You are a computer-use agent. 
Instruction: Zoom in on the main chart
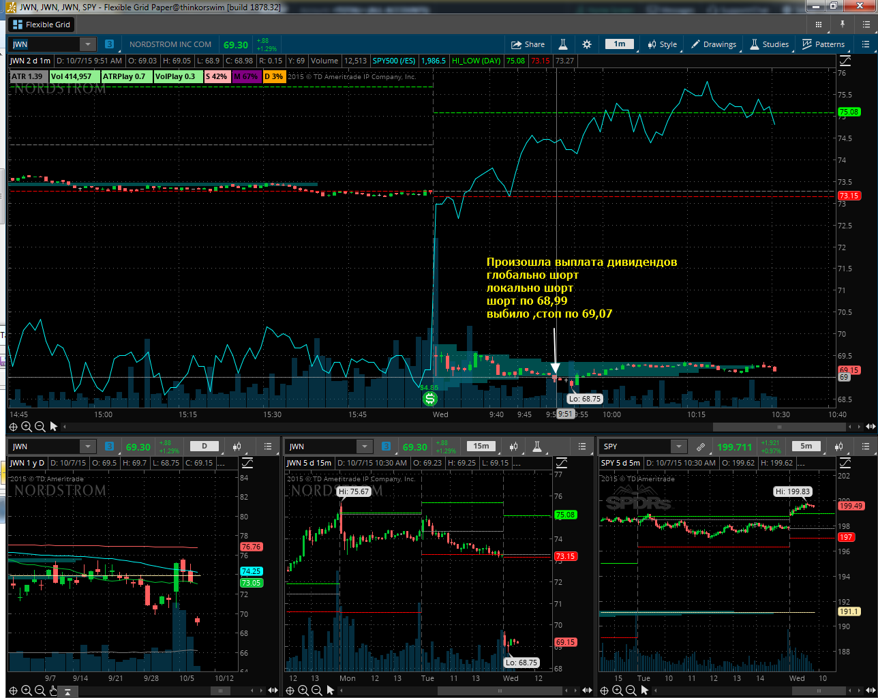(x=27, y=427)
